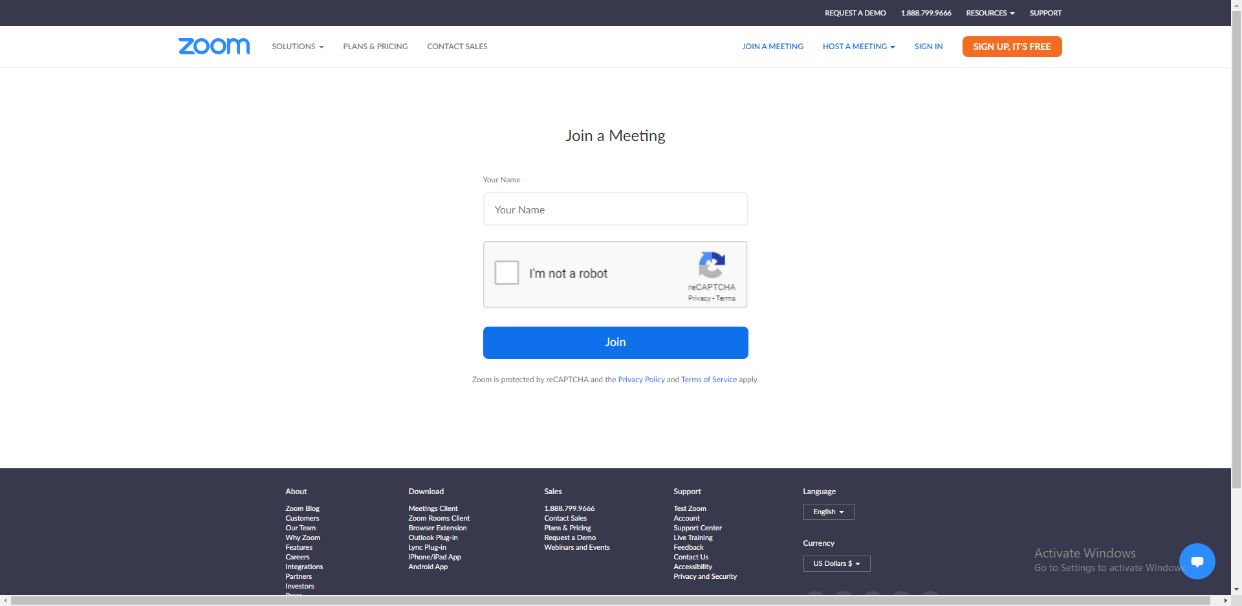Expand the Solutions dropdown

click(x=298, y=47)
